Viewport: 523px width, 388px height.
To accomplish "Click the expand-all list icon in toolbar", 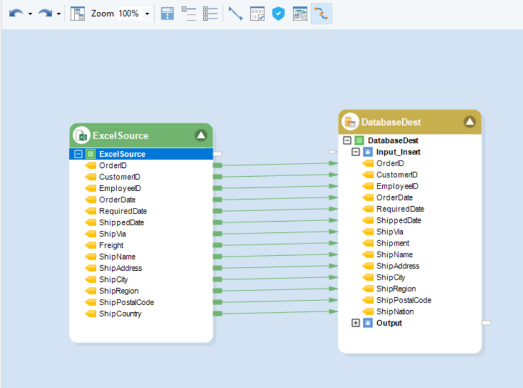I will (x=210, y=13).
